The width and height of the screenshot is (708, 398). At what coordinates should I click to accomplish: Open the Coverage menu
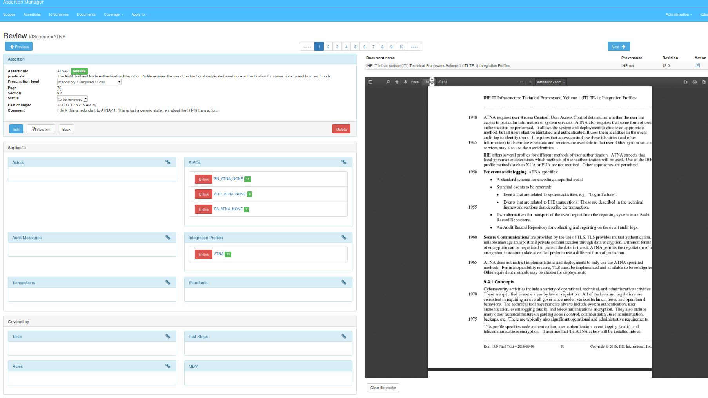point(113,14)
